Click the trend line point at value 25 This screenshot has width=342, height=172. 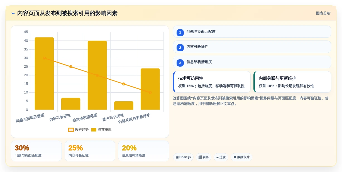71,67
